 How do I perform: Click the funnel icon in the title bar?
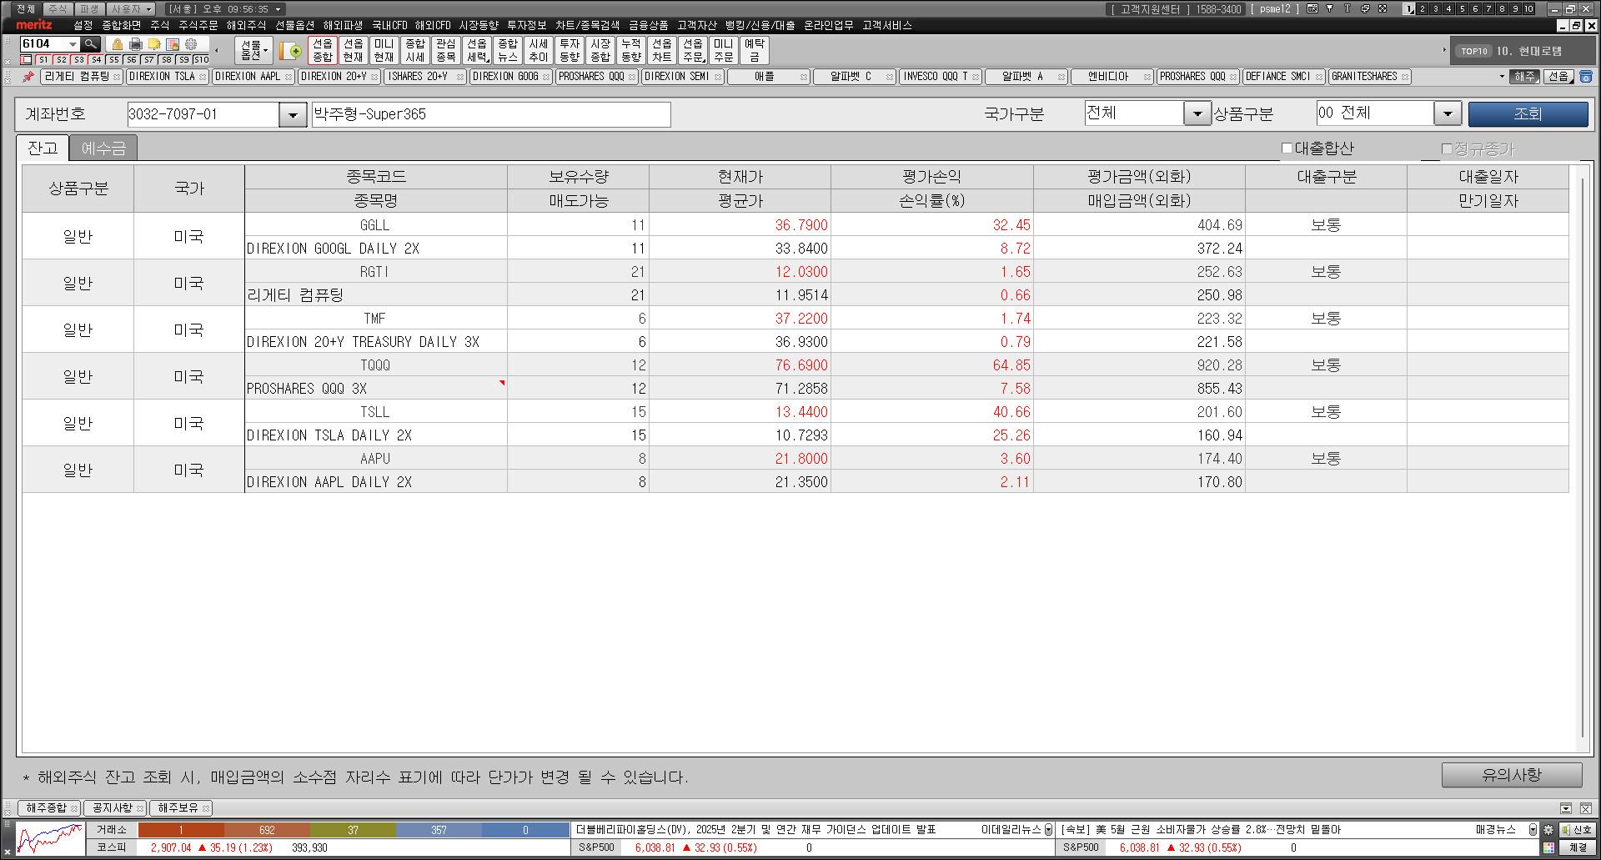click(1330, 9)
